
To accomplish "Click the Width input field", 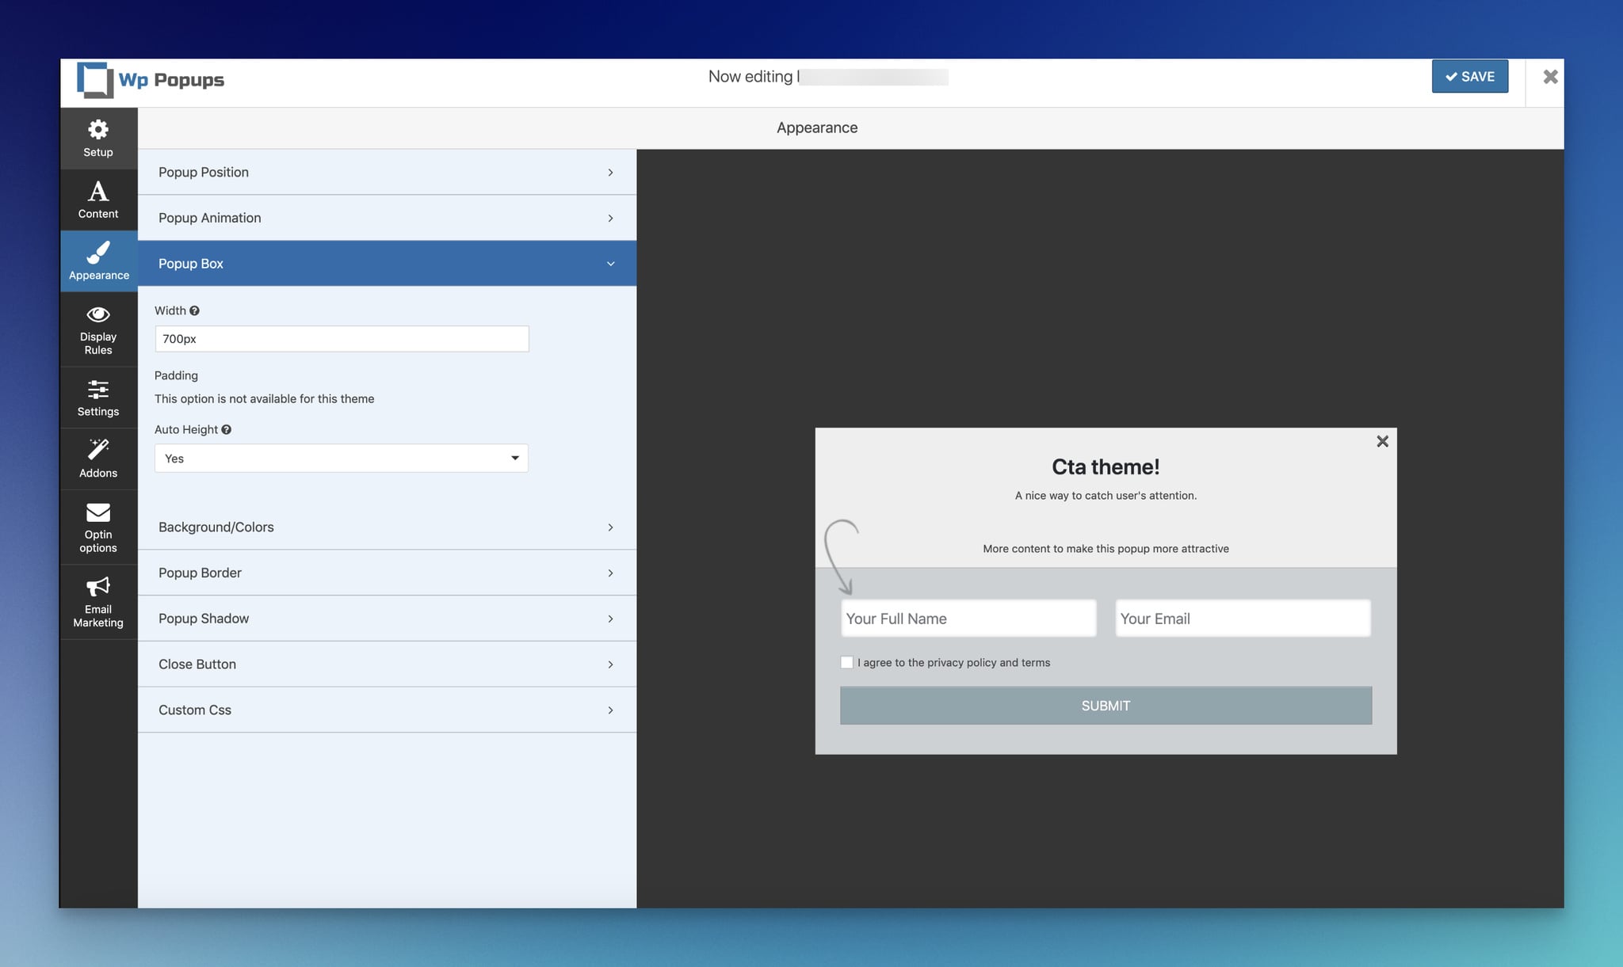I will click(342, 339).
